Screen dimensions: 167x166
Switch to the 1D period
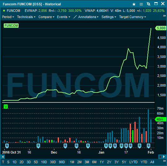point(15,162)
